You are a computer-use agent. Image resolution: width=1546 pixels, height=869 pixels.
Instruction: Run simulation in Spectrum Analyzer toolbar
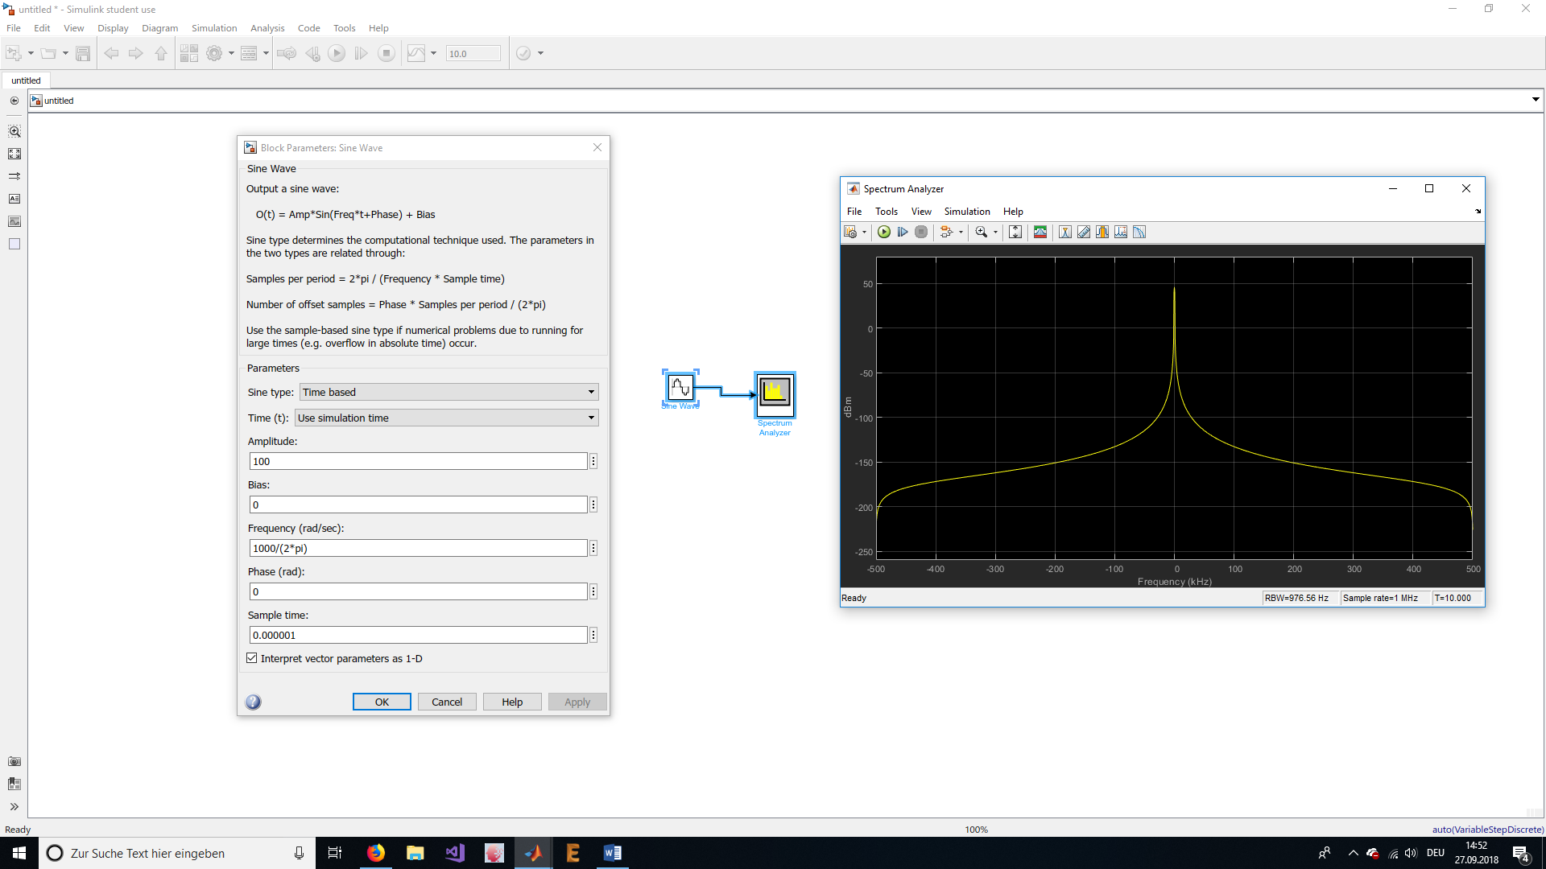pos(884,233)
